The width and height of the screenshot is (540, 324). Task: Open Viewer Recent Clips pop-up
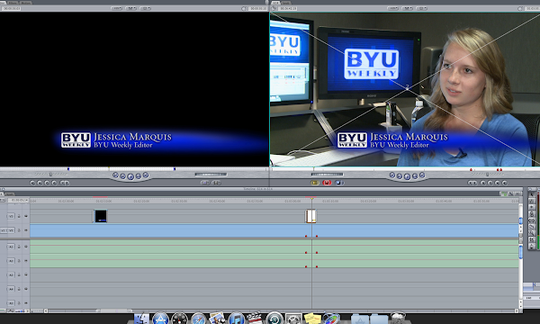pos(205,183)
